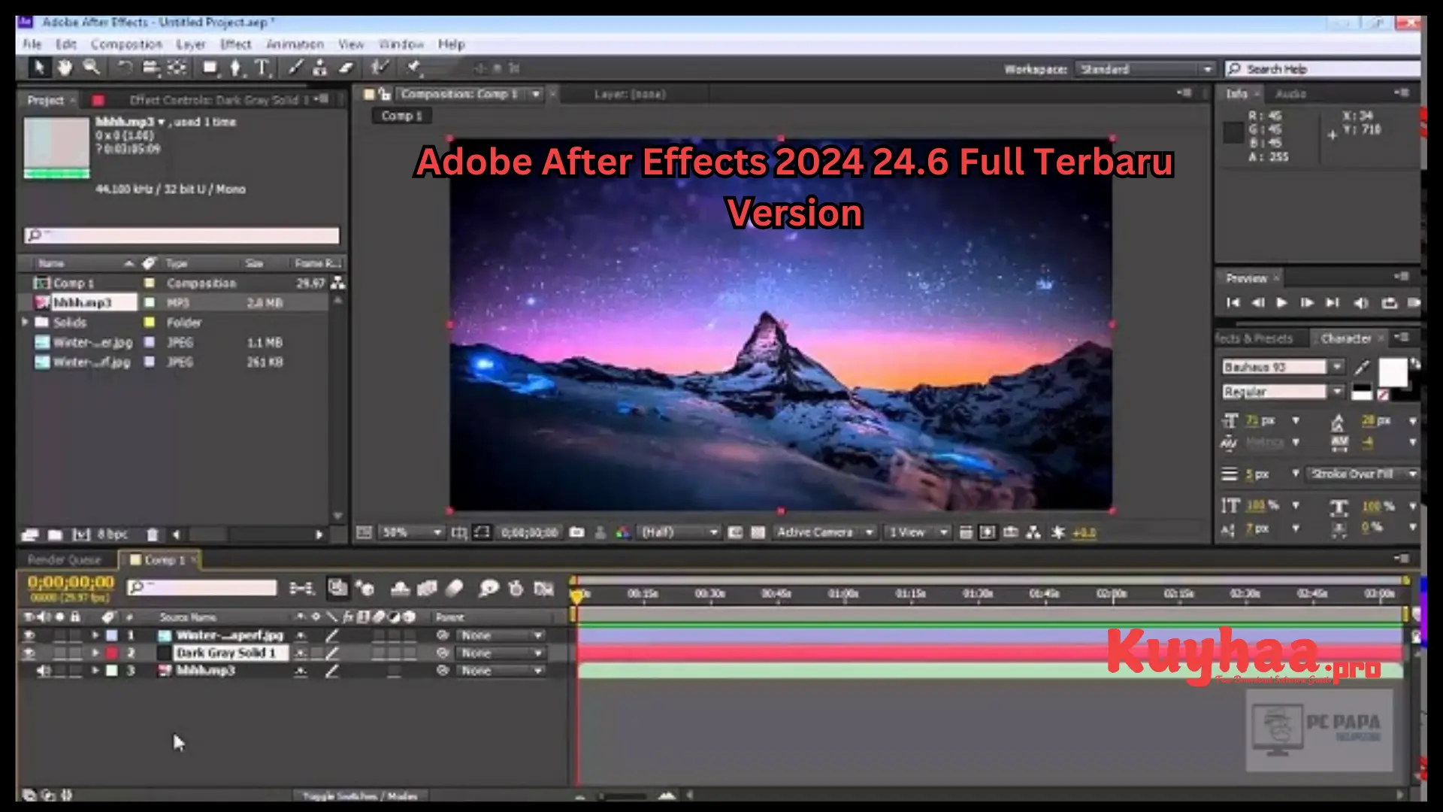Expand the Solids folder in the Project panel

coord(26,322)
